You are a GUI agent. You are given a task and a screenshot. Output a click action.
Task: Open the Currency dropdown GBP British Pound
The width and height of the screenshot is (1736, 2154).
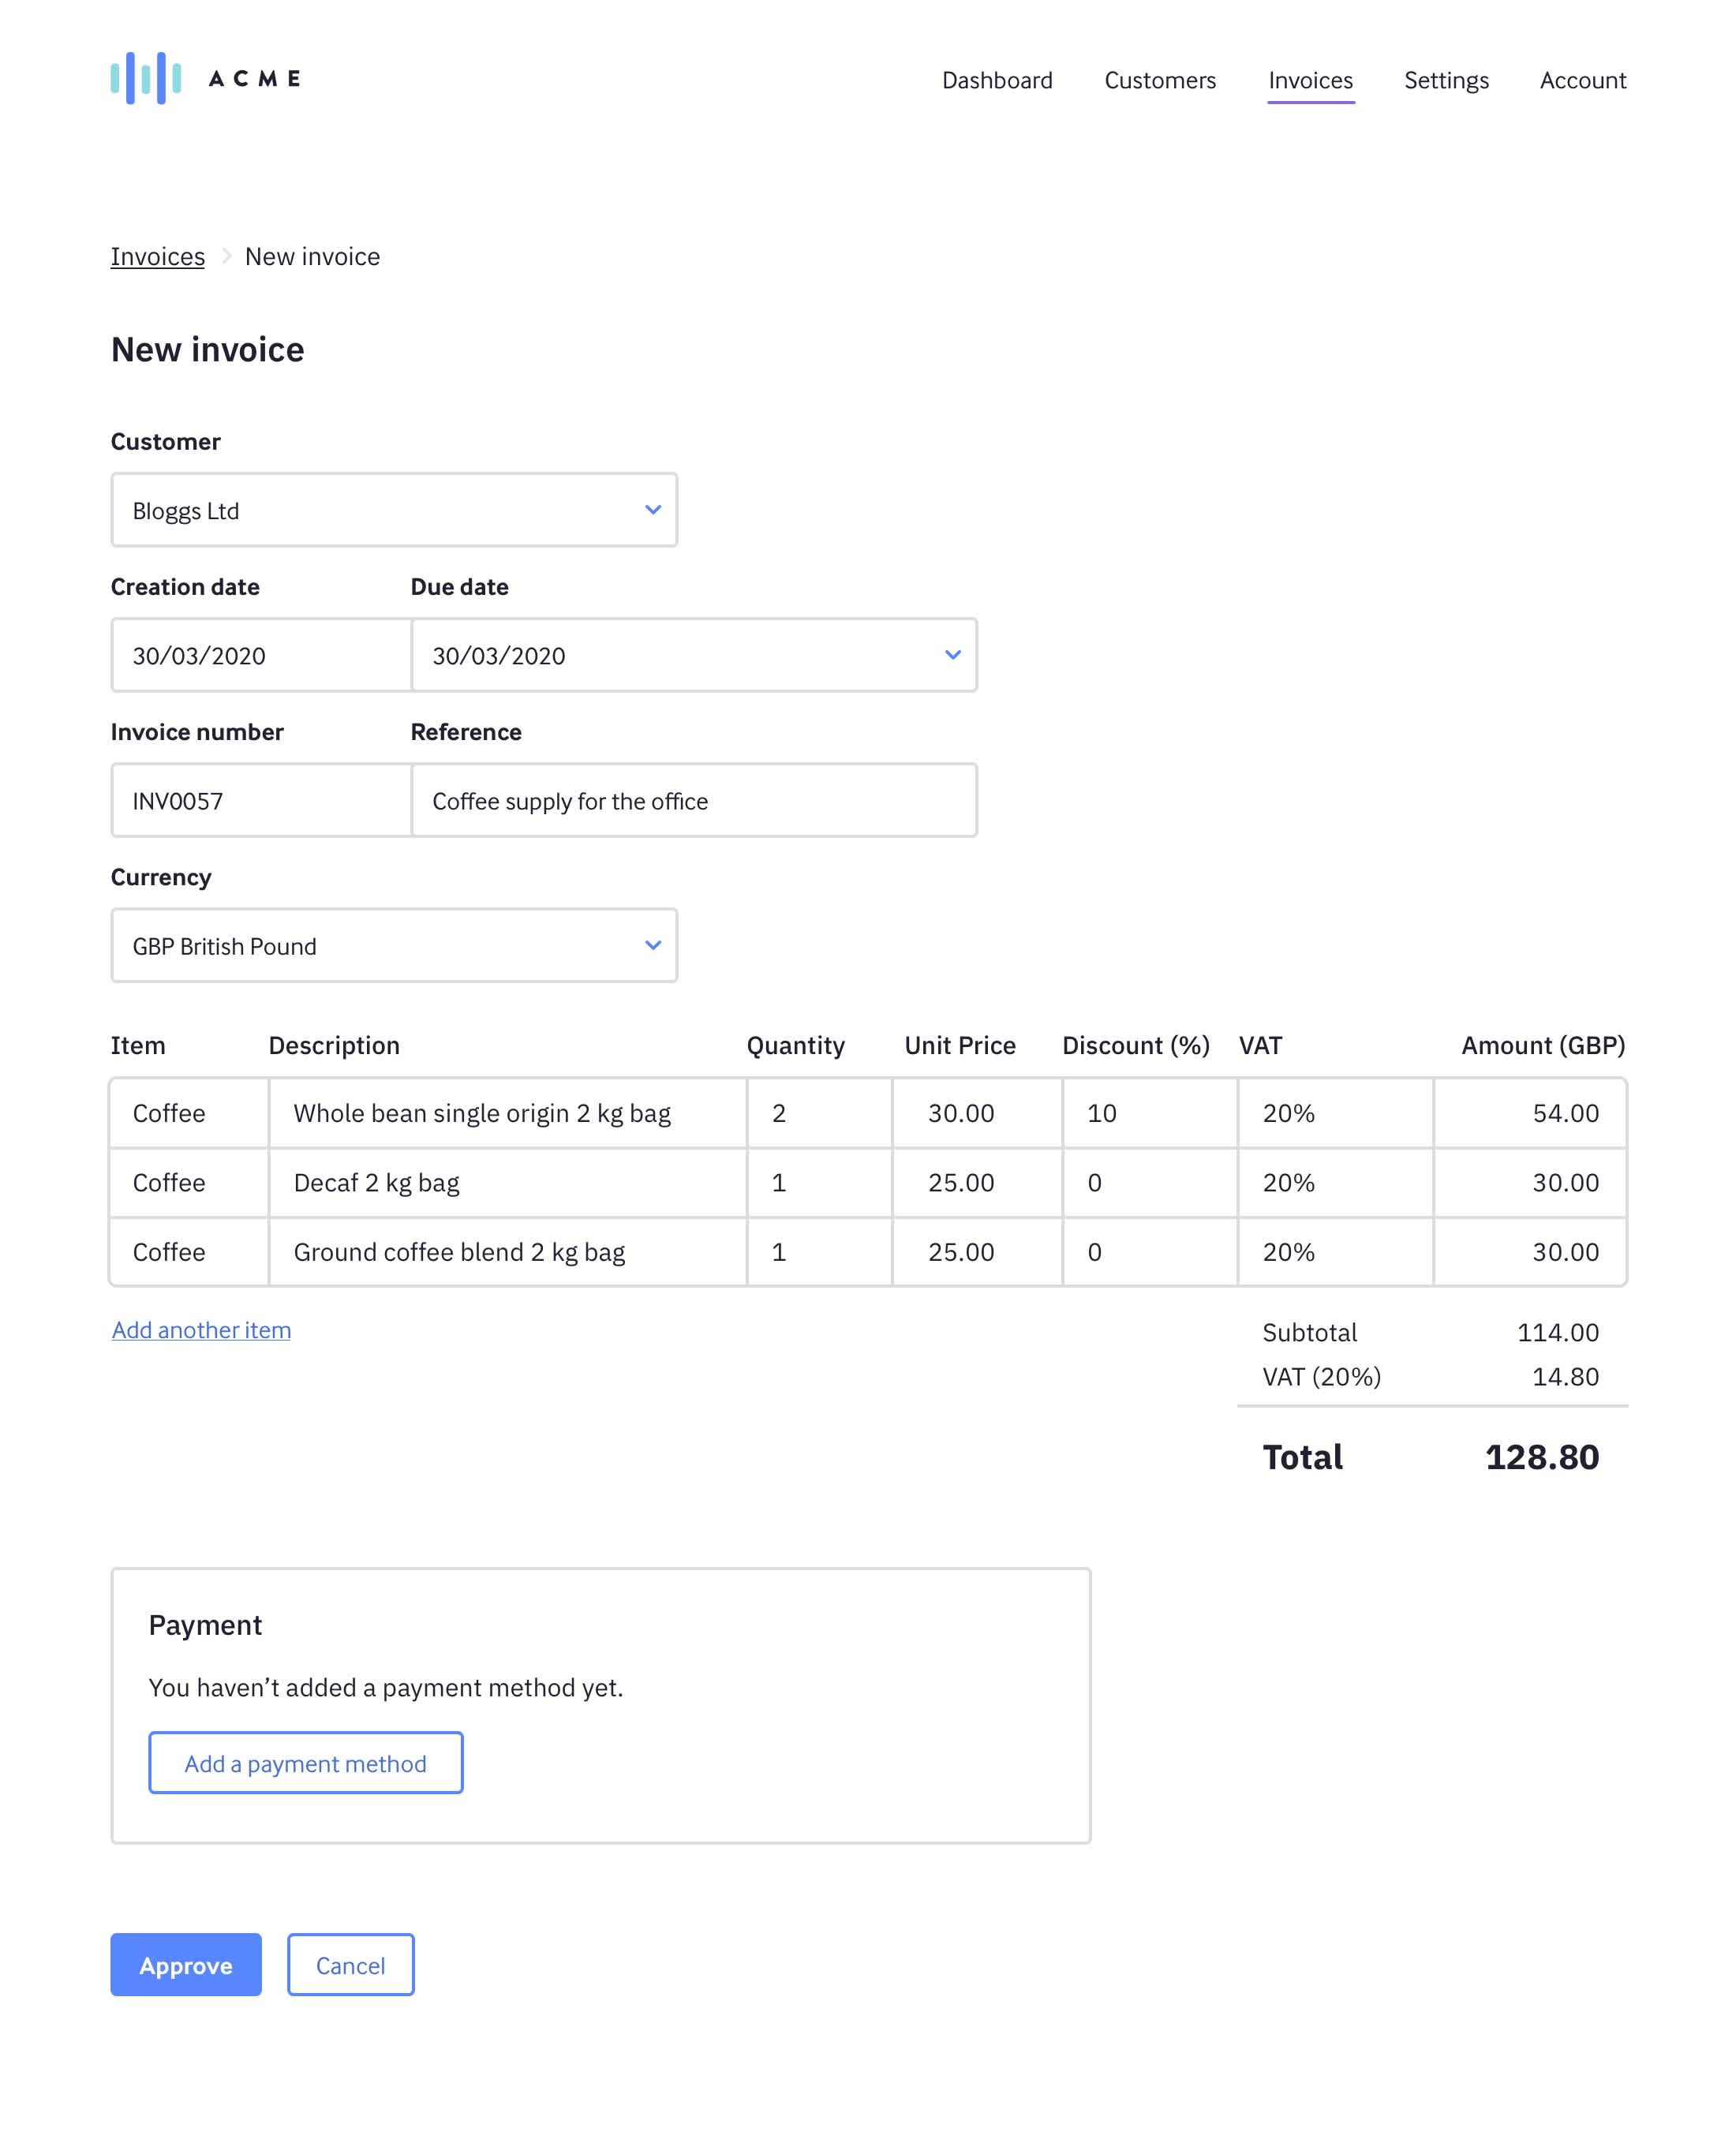[x=393, y=945]
